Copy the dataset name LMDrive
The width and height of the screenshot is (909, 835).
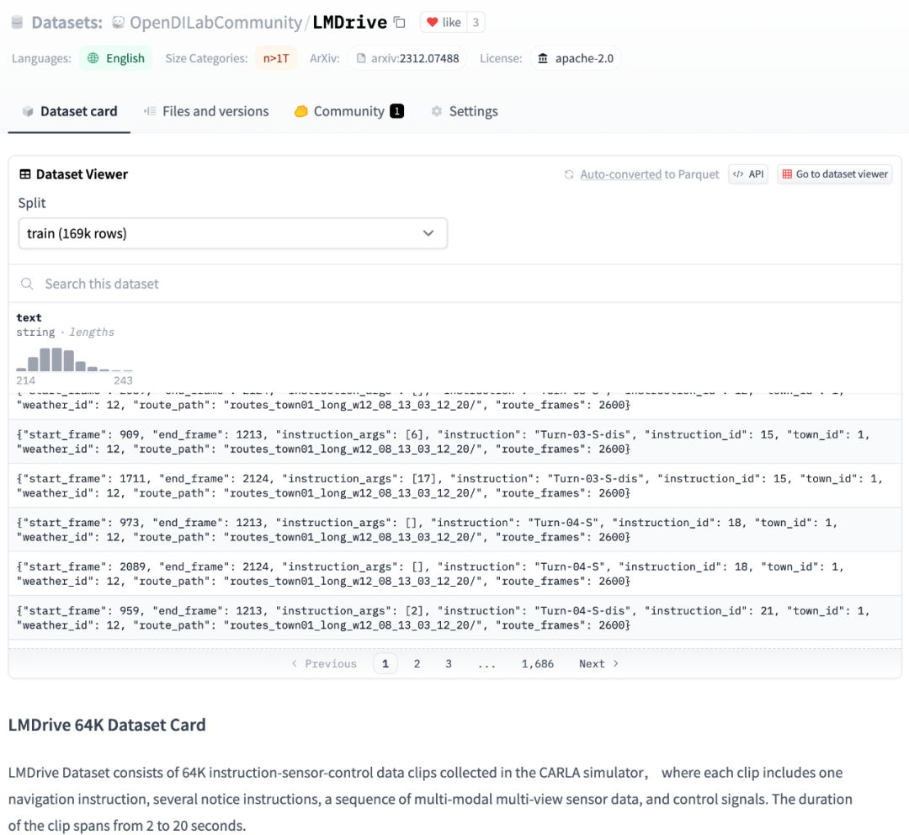pyautogui.click(x=400, y=23)
